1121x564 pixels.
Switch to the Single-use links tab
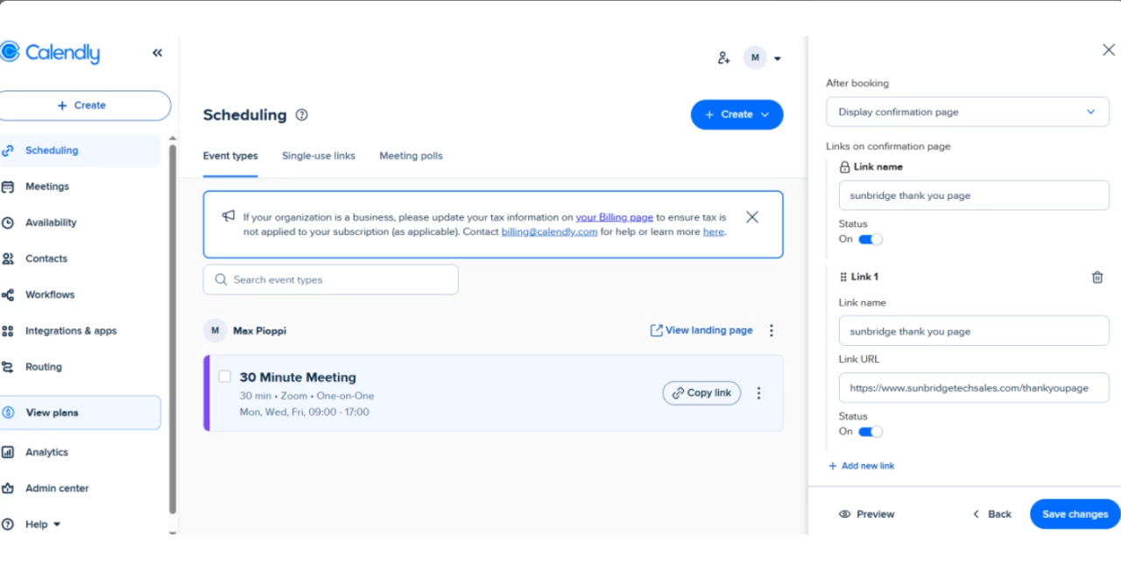319,156
